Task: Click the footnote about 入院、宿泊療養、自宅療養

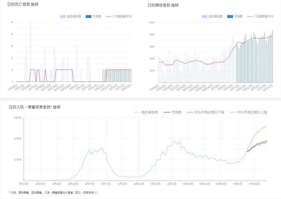Action: (x=53, y=192)
